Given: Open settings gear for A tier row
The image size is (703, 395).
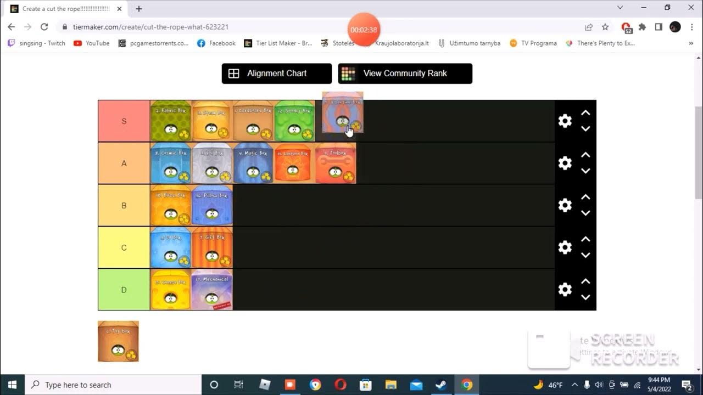Looking at the screenshot, I should 565,163.
